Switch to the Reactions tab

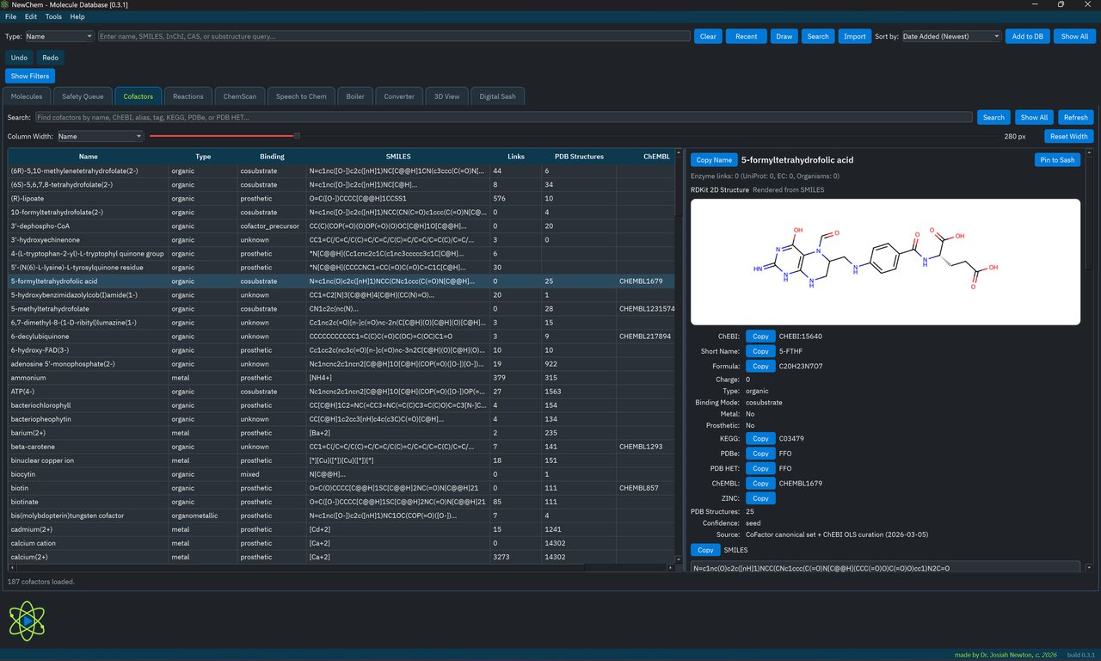point(188,96)
